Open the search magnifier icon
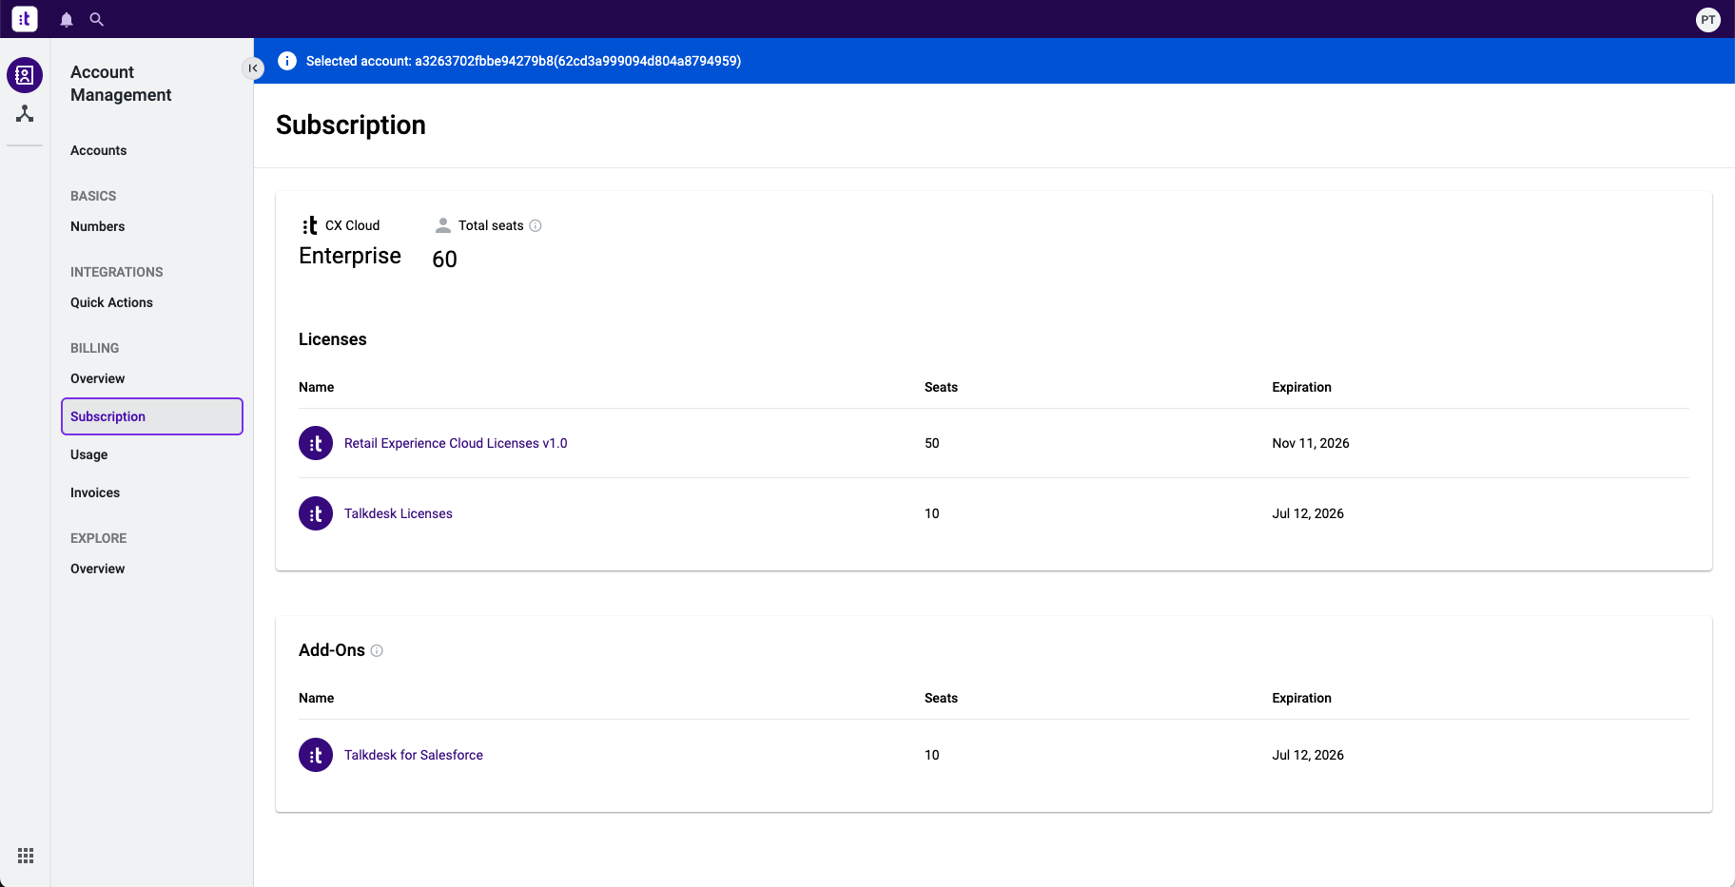Viewport: 1735px width, 887px height. coord(96,19)
